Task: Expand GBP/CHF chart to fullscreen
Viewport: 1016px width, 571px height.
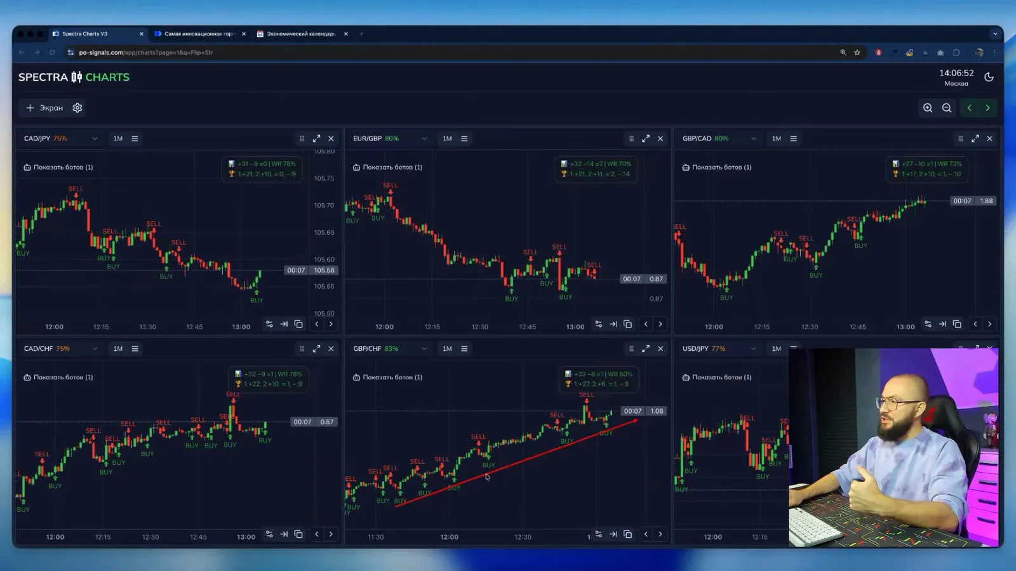Action: (x=646, y=348)
